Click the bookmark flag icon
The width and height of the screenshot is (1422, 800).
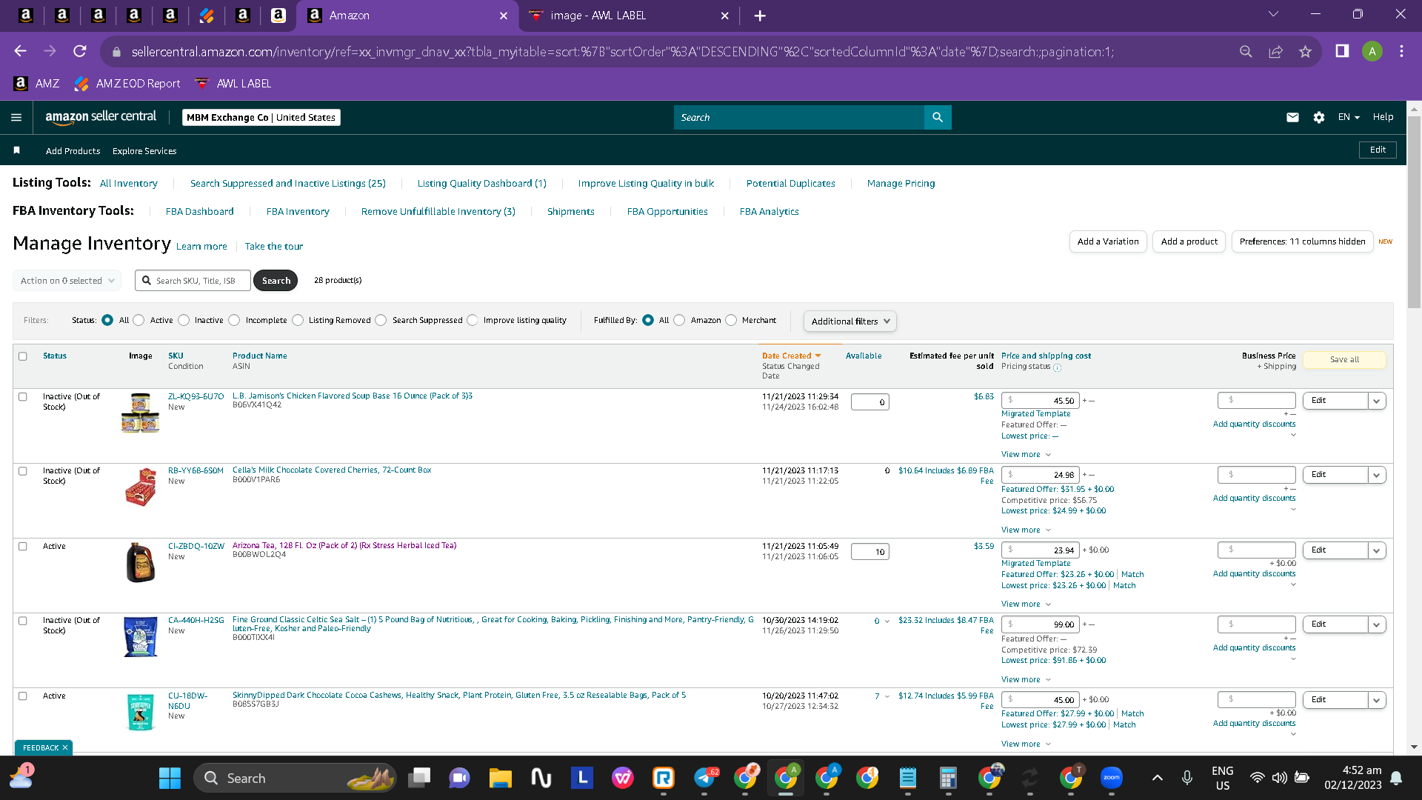click(16, 150)
